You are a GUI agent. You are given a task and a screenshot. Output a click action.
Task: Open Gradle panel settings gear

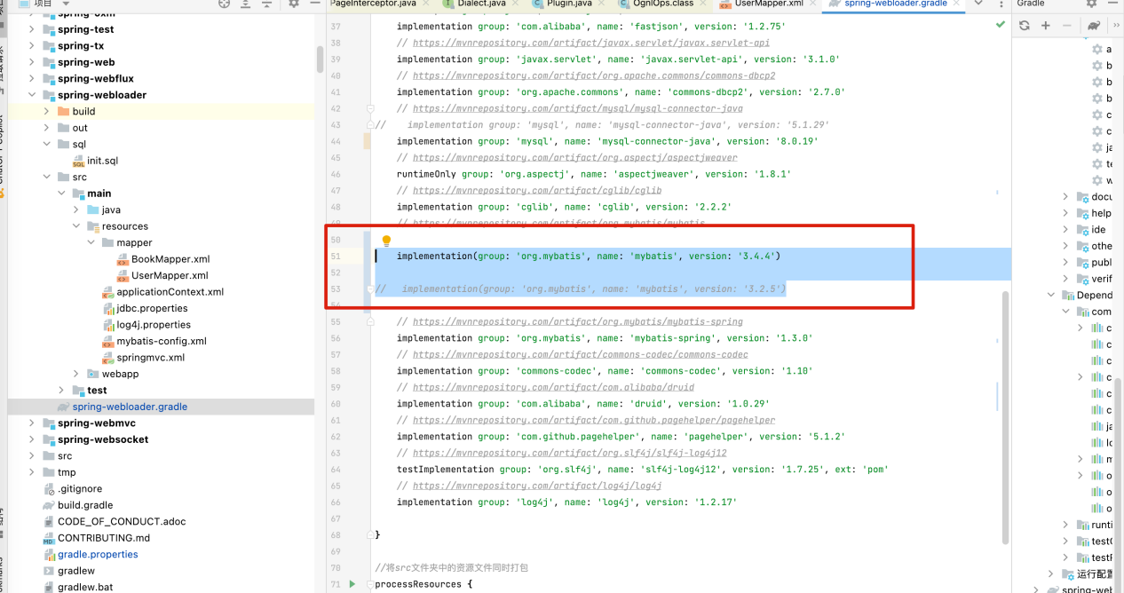pos(1092,4)
